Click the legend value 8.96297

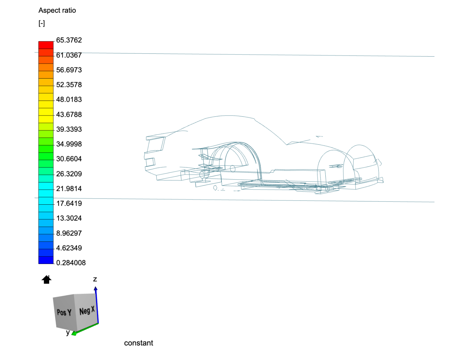(x=69, y=233)
